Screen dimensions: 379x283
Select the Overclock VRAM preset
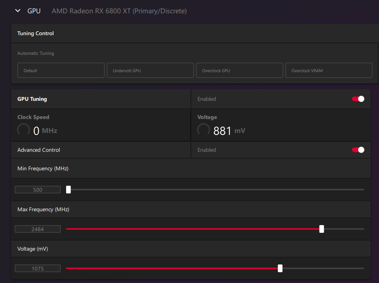(329, 70)
